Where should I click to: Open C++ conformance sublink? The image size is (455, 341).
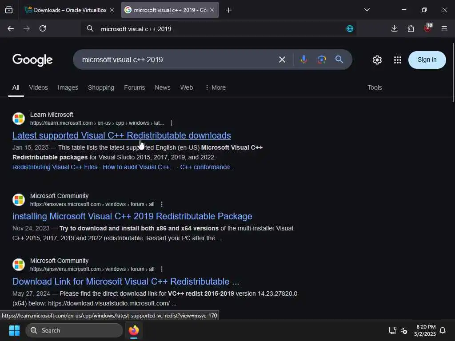point(207,167)
